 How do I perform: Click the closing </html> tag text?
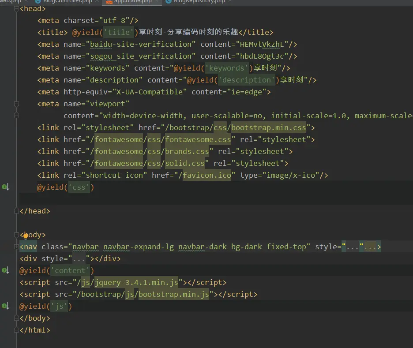point(35,330)
